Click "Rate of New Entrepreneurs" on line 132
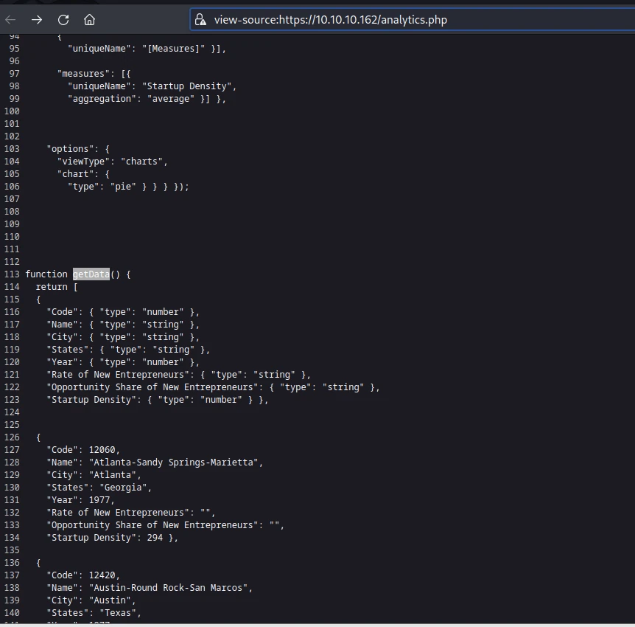The width and height of the screenshot is (635, 627). 117,513
